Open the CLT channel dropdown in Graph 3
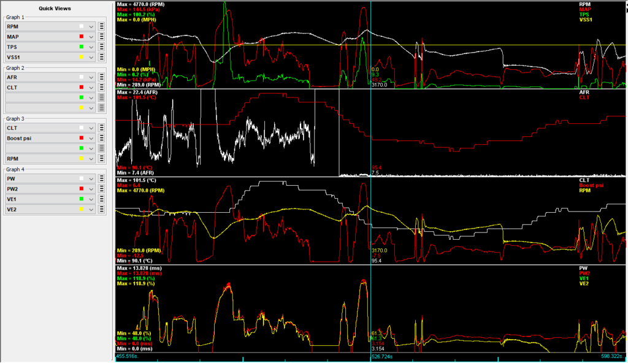628x363 pixels. [x=91, y=128]
